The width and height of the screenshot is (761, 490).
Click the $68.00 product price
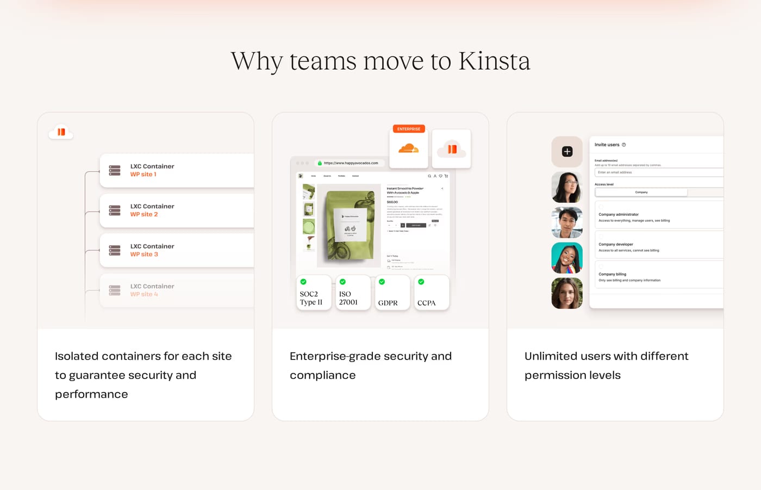[392, 202]
